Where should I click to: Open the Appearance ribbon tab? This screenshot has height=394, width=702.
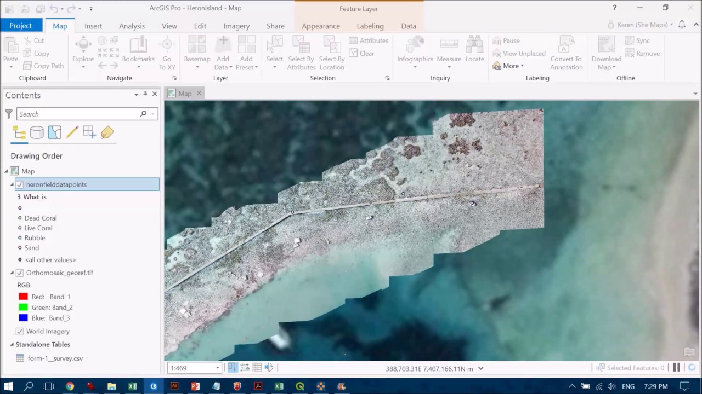tap(320, 26)
